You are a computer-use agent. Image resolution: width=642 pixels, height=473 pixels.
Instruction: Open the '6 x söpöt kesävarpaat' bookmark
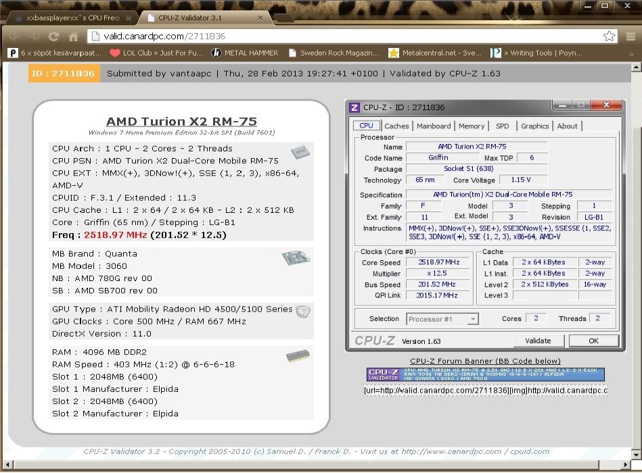tap(54, 53)
